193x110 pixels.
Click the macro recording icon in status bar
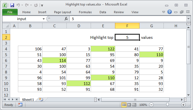[x=20, y=105]
